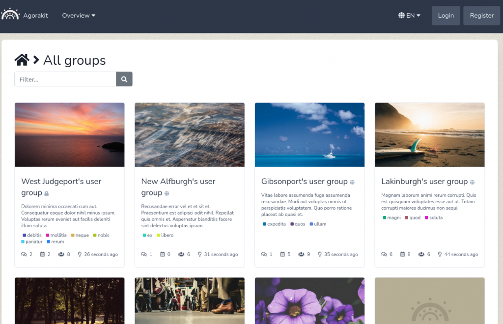Image resolution: width=503 pixels, height=324 pixels.
Task: Click the Login button
Action: pos(446,15)
